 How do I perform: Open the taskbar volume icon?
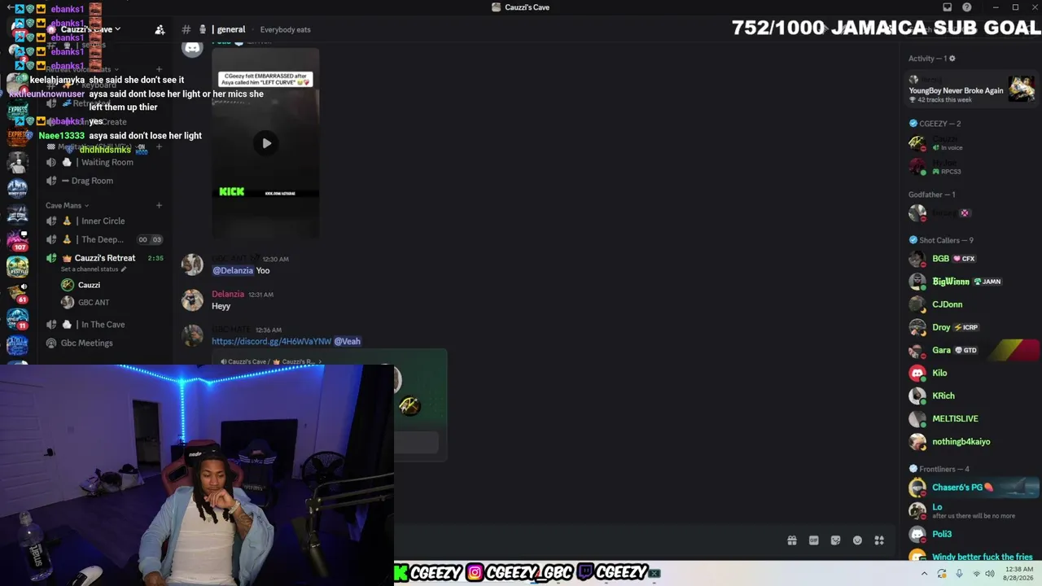pyautogui.click(x=990, y=574)
